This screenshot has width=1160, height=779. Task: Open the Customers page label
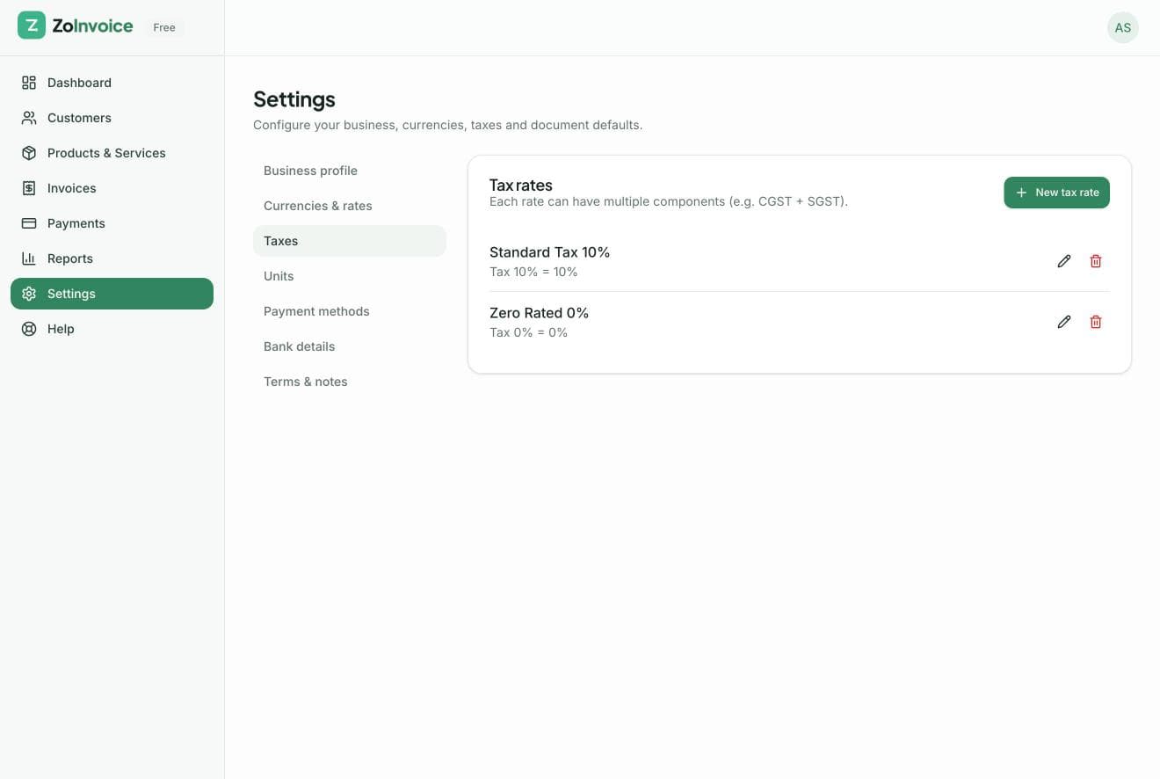click(x=79, y=118)
